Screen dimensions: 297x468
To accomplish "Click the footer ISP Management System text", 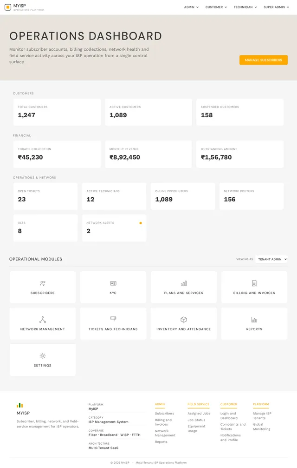I will coord(108,422).
